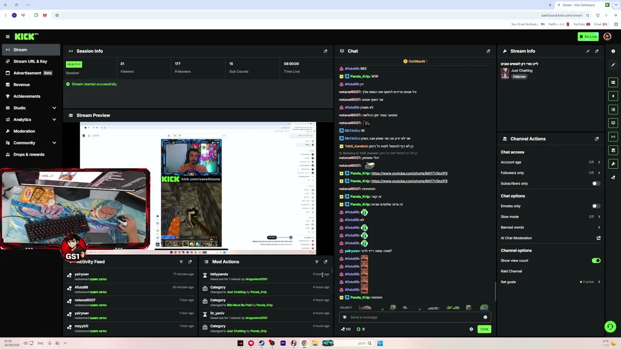Screen dimensions: 621x349
Task: Select Stream in the sidebar
Action: [30, 50]
